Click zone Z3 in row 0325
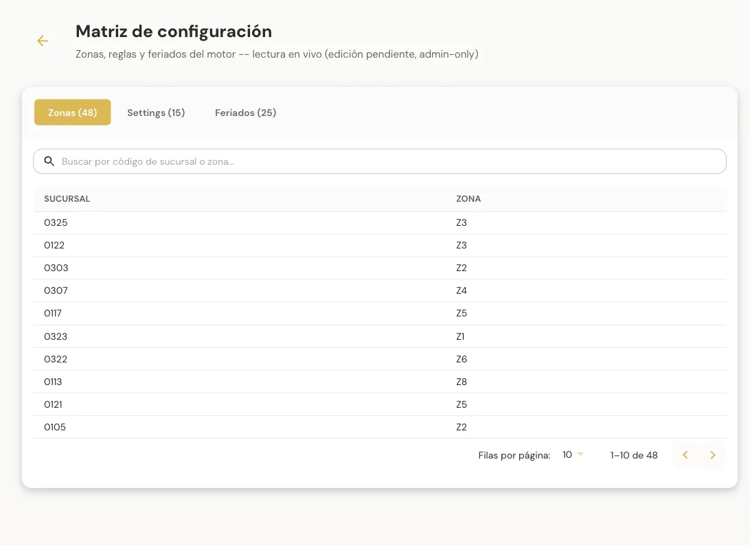The width and height of the screenshot is (750, 545). coord(462,222)
